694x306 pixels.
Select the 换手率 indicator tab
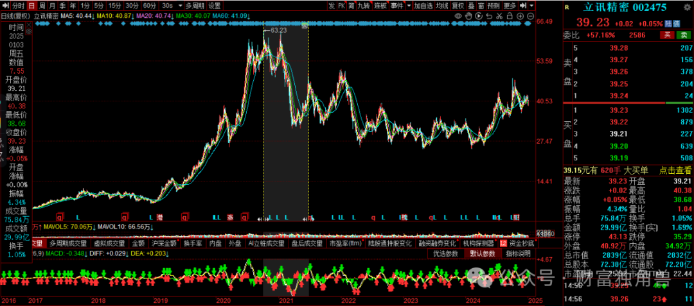pyautogui.click(x=193, y=243)
